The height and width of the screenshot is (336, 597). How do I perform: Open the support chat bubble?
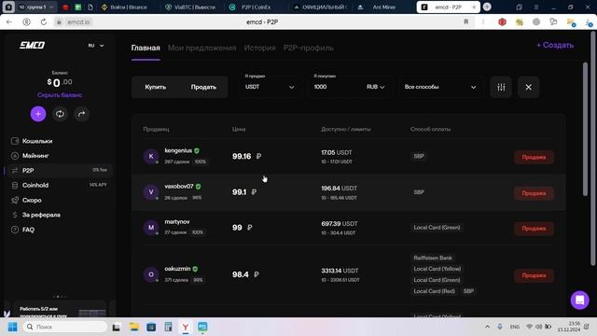[x=579, y=301]
